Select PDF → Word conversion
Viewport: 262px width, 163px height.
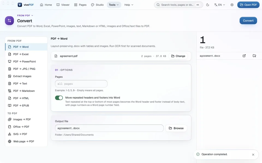(x=26, y=47)
